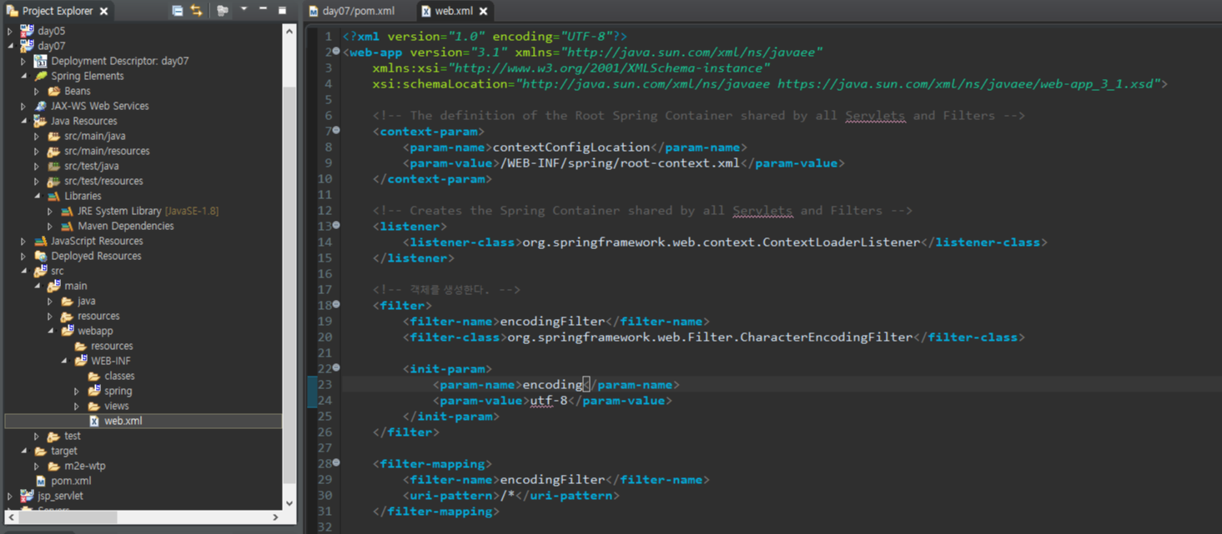Click 'ContextLoaderListener' text on line 14

point(841,242)
